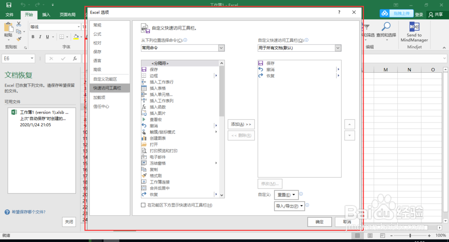This screenshot has height=242, width=449.
Task: Open the 校对 options category
Action: (x=97, y=43)
